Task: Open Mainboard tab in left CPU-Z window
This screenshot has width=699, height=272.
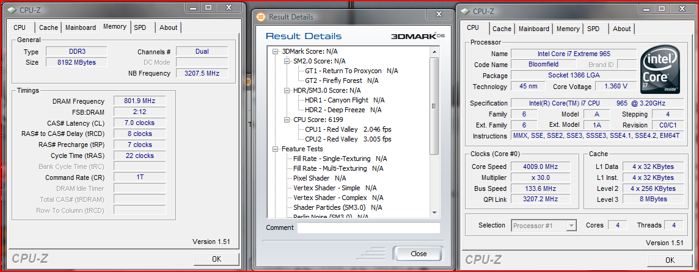Action: [80, 27]
